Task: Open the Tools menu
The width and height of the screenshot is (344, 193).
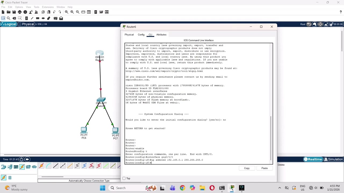Action: pos(36,7)
